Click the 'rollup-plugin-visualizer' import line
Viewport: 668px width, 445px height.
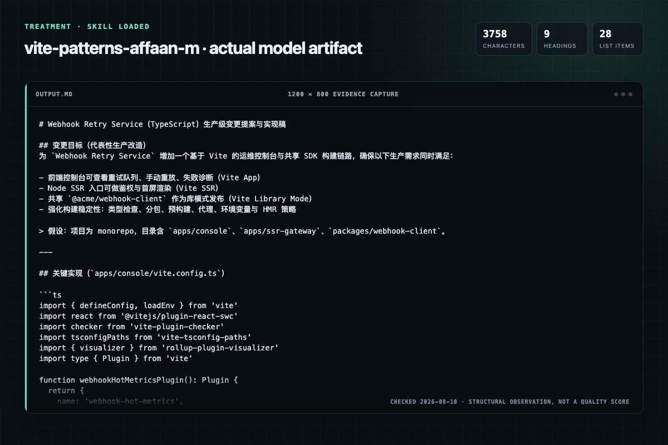159,348
